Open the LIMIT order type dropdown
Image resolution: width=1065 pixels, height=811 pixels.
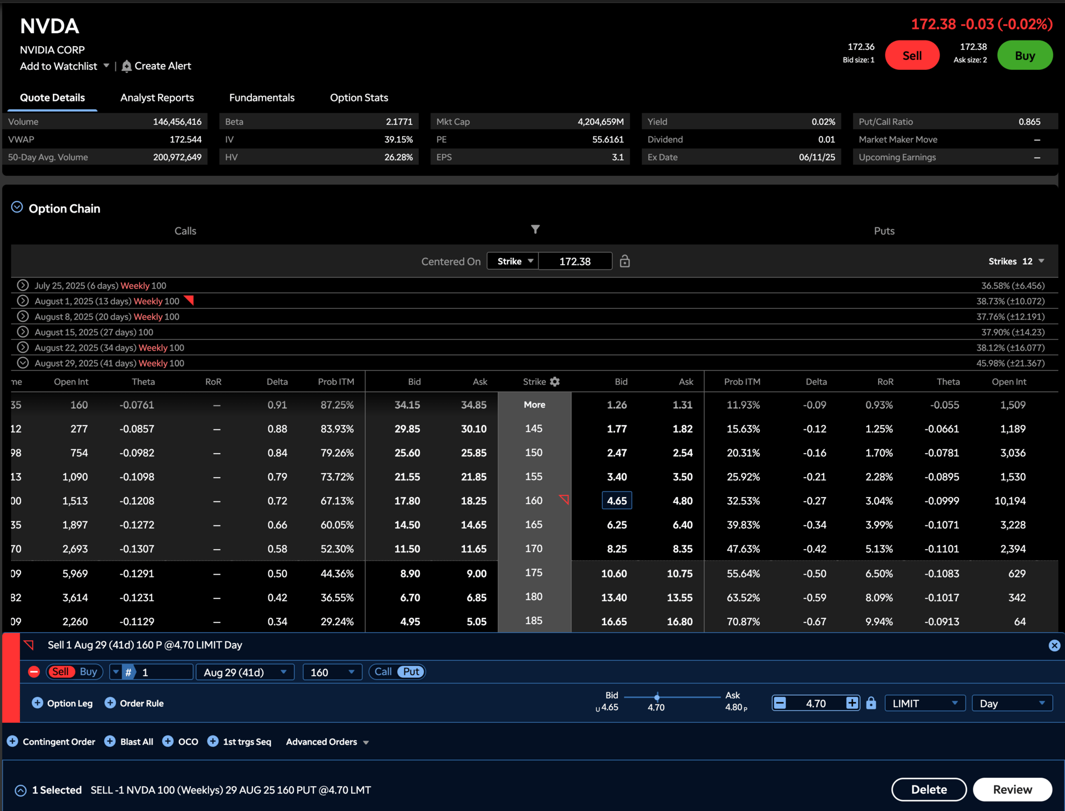925,703
